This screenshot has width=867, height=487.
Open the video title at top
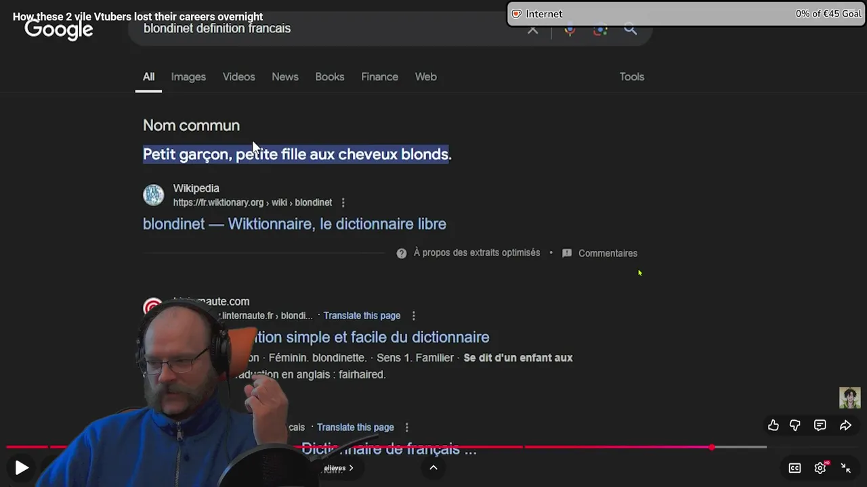(138, 17)
